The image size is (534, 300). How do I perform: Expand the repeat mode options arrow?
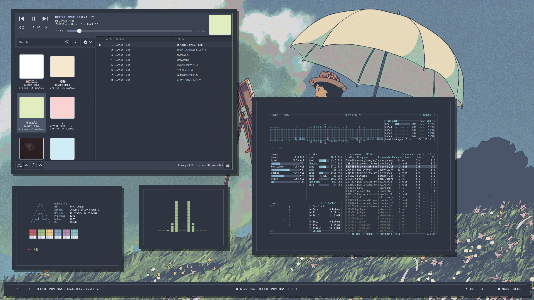pyautogui.click(x=41, y=165)
